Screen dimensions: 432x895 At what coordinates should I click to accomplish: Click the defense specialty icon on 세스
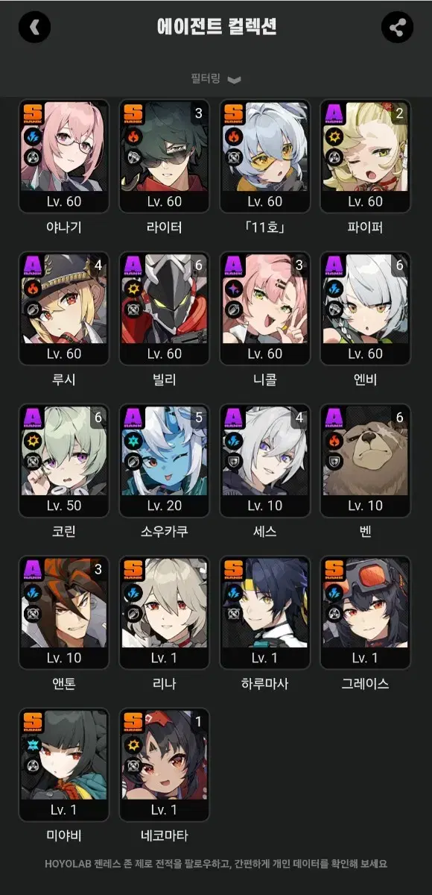tap(234, 462)
